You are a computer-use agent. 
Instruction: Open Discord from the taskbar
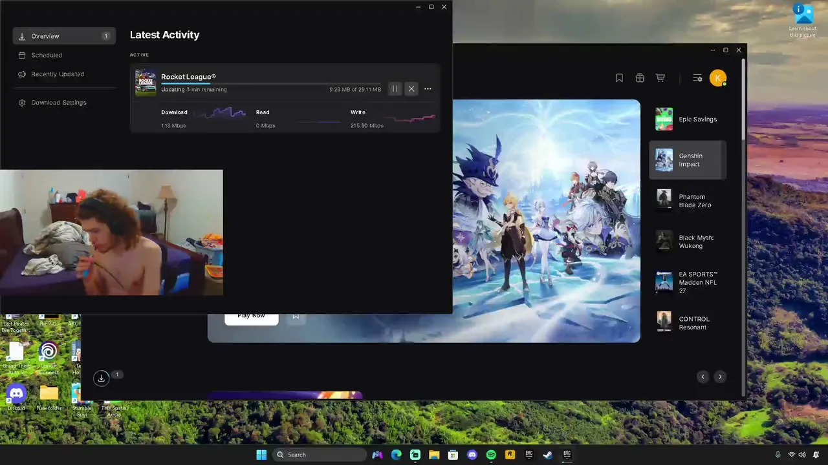coord(472,455)
